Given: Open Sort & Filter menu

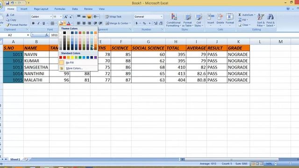Looking at the screenshot, I should (261, 20).
